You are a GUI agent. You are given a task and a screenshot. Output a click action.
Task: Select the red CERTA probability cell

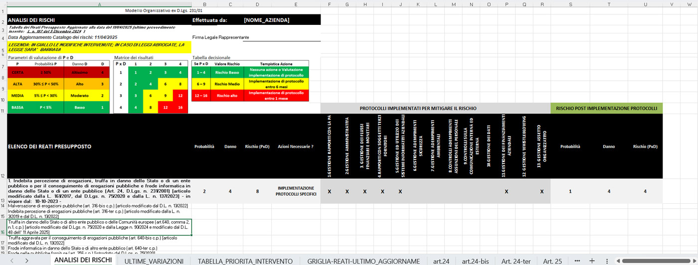click(17, 73)
